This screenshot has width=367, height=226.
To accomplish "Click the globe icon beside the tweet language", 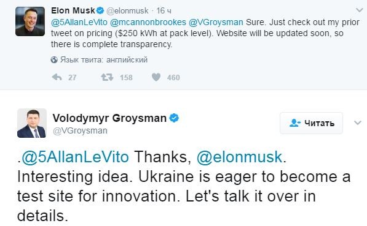I will tap(54, 60).
